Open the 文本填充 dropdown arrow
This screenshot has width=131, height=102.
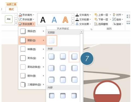click(x=90, y=15)
